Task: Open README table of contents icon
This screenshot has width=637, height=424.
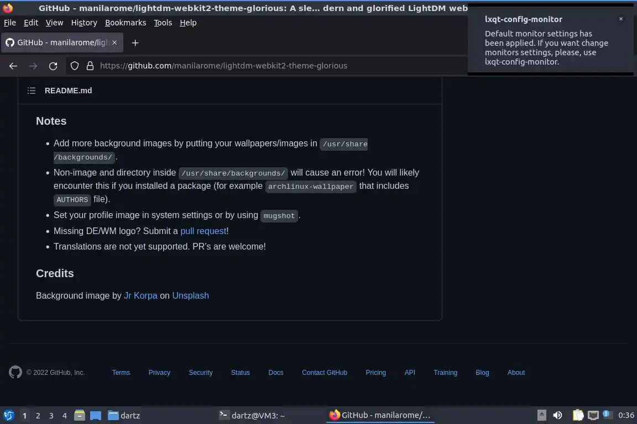Action: (32, 91)
